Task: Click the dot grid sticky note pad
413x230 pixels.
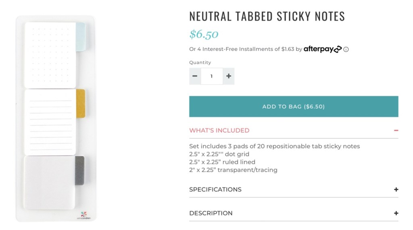Action: coord(50,55)
